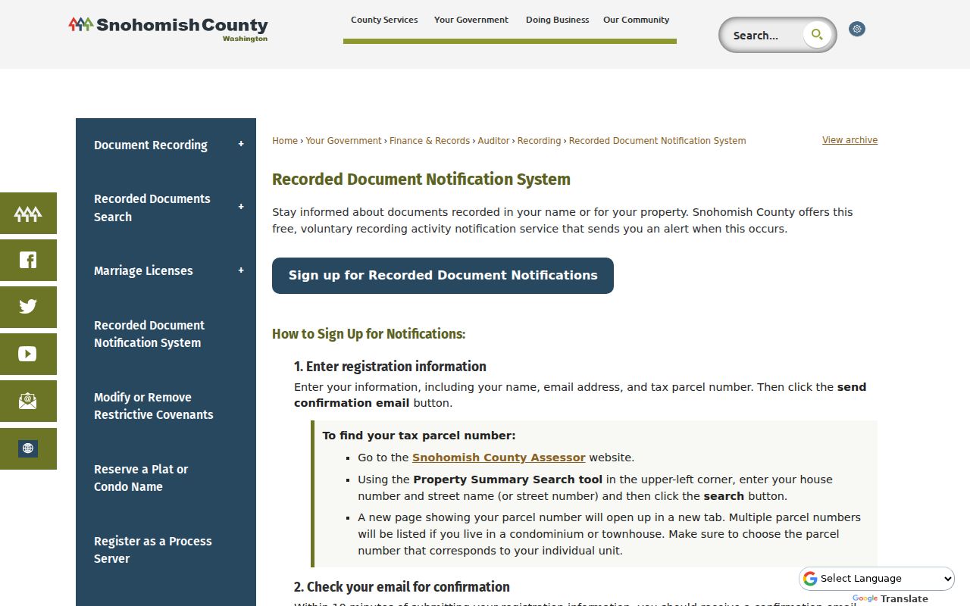Open the email envelope side icon
This screenshot has width=970, height=606.
28,401
